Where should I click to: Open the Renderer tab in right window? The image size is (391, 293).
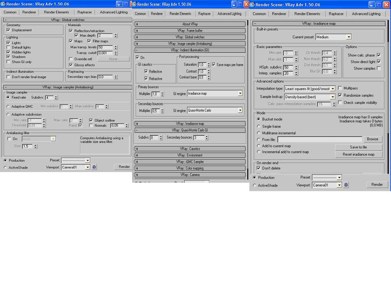(279, 14)
